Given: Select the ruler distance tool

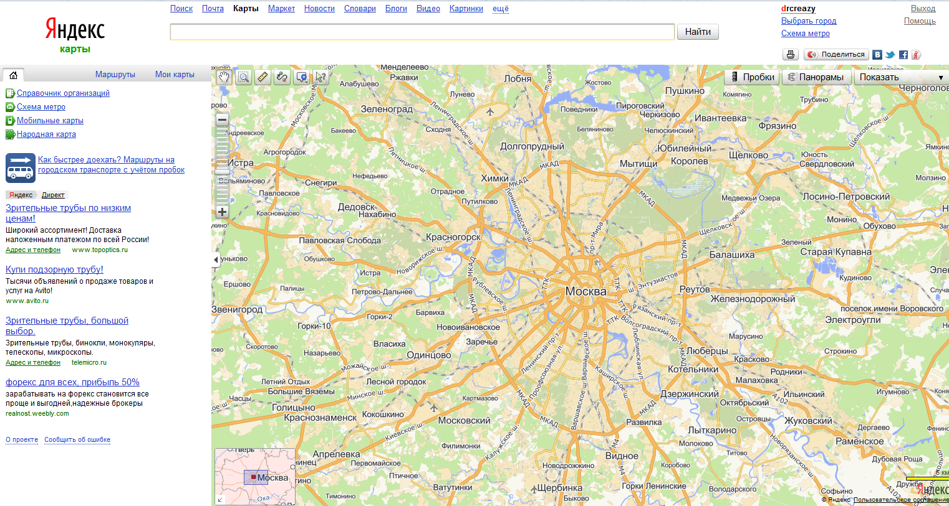Looking at the screenshot, I should [263, 77].
